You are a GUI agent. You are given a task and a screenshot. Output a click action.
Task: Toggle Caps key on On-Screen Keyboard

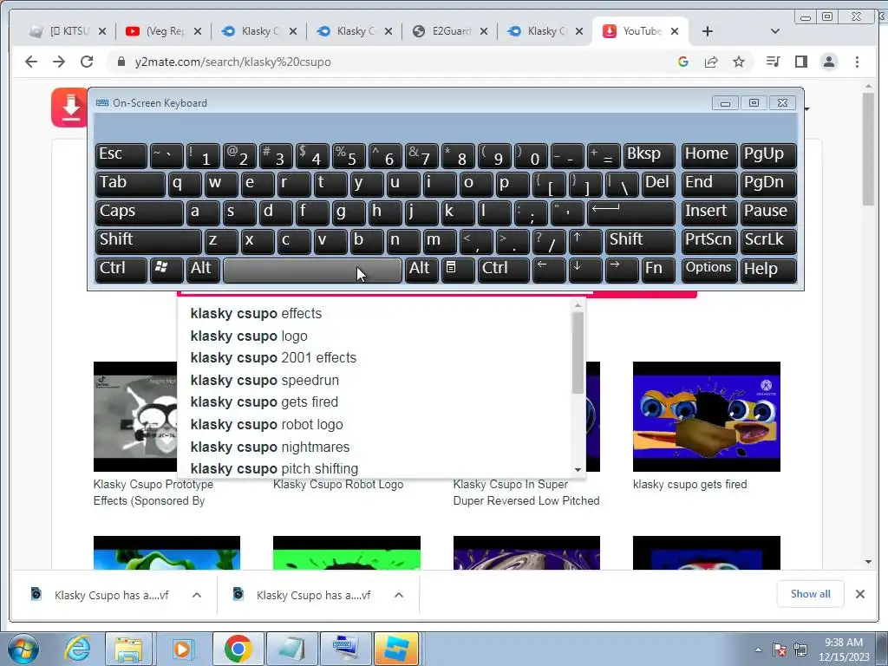(x=139, y=212)
